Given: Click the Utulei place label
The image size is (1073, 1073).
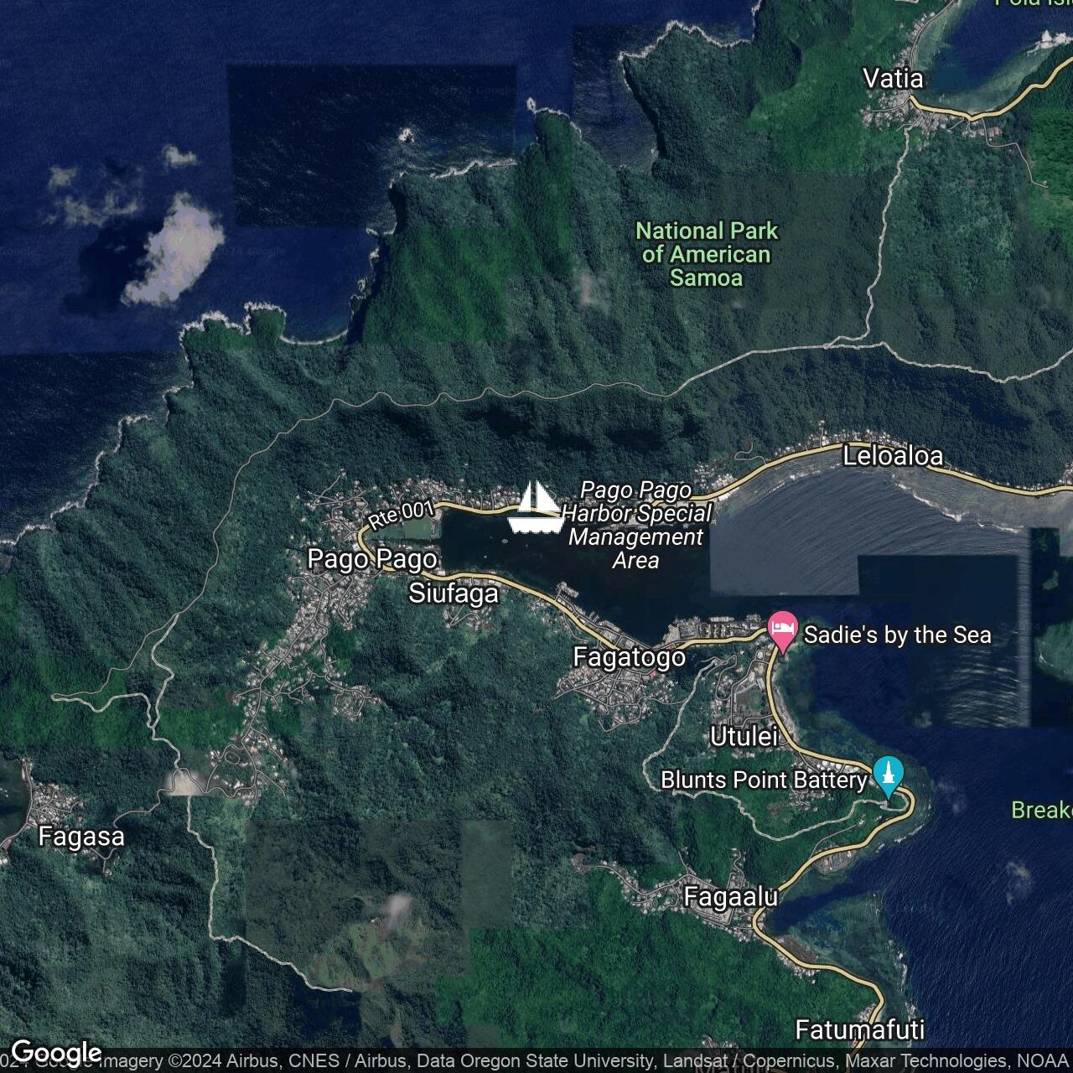Looking at the screenshot, I should point(744,737).
